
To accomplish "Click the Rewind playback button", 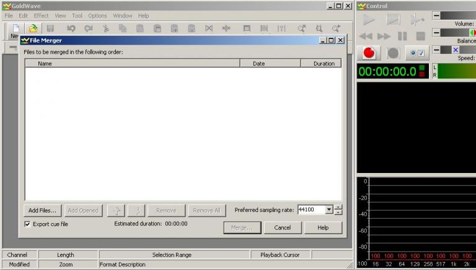I will click(366, 36).
